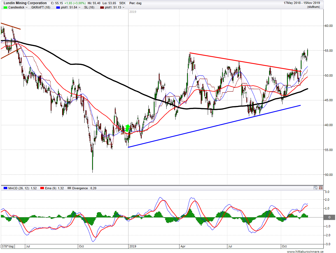This screenshot has height=253, width=336.
Task: Click the "2019" time axis label at bottom
Action: click(132, 247)
